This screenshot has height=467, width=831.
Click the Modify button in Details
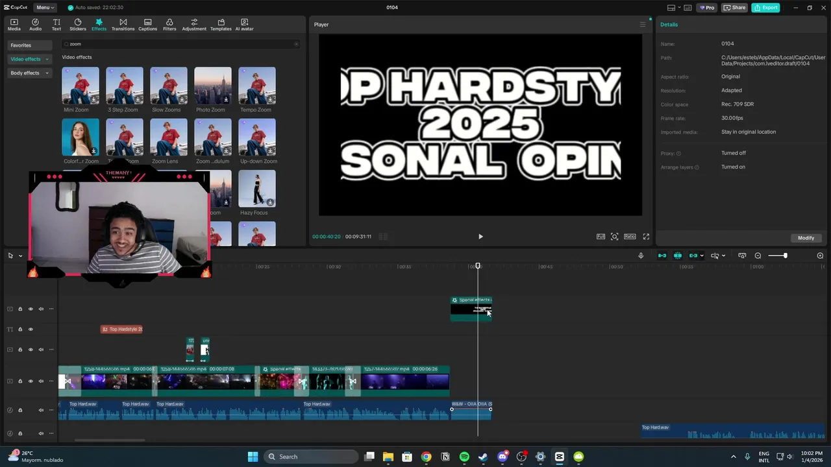(806, 238)
